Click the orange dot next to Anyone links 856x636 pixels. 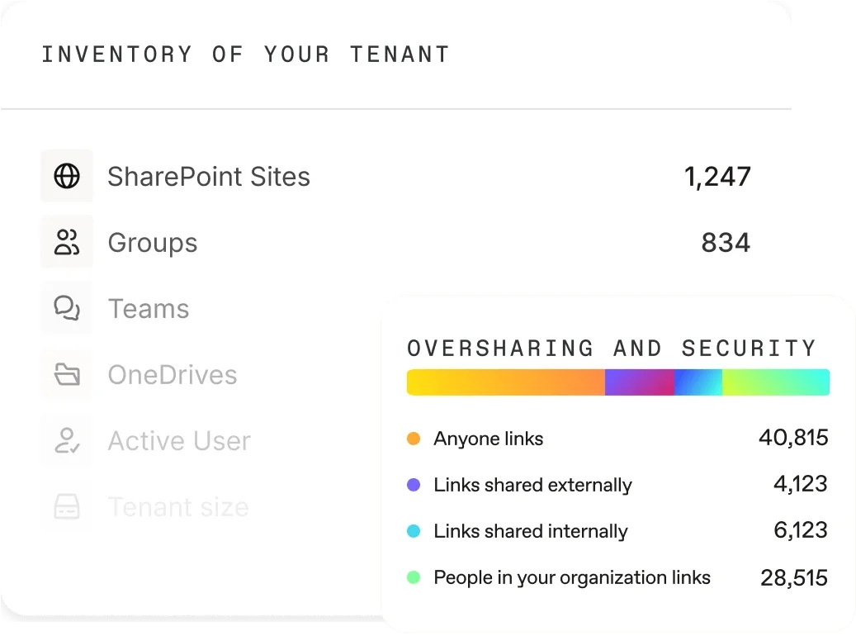click(414, 439)
